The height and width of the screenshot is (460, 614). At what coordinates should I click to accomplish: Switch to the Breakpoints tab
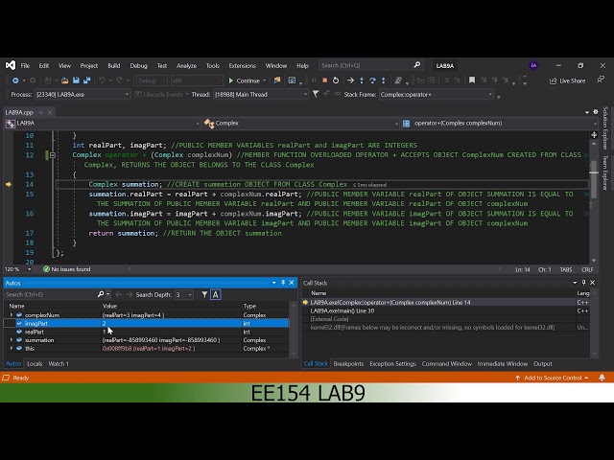348,364
